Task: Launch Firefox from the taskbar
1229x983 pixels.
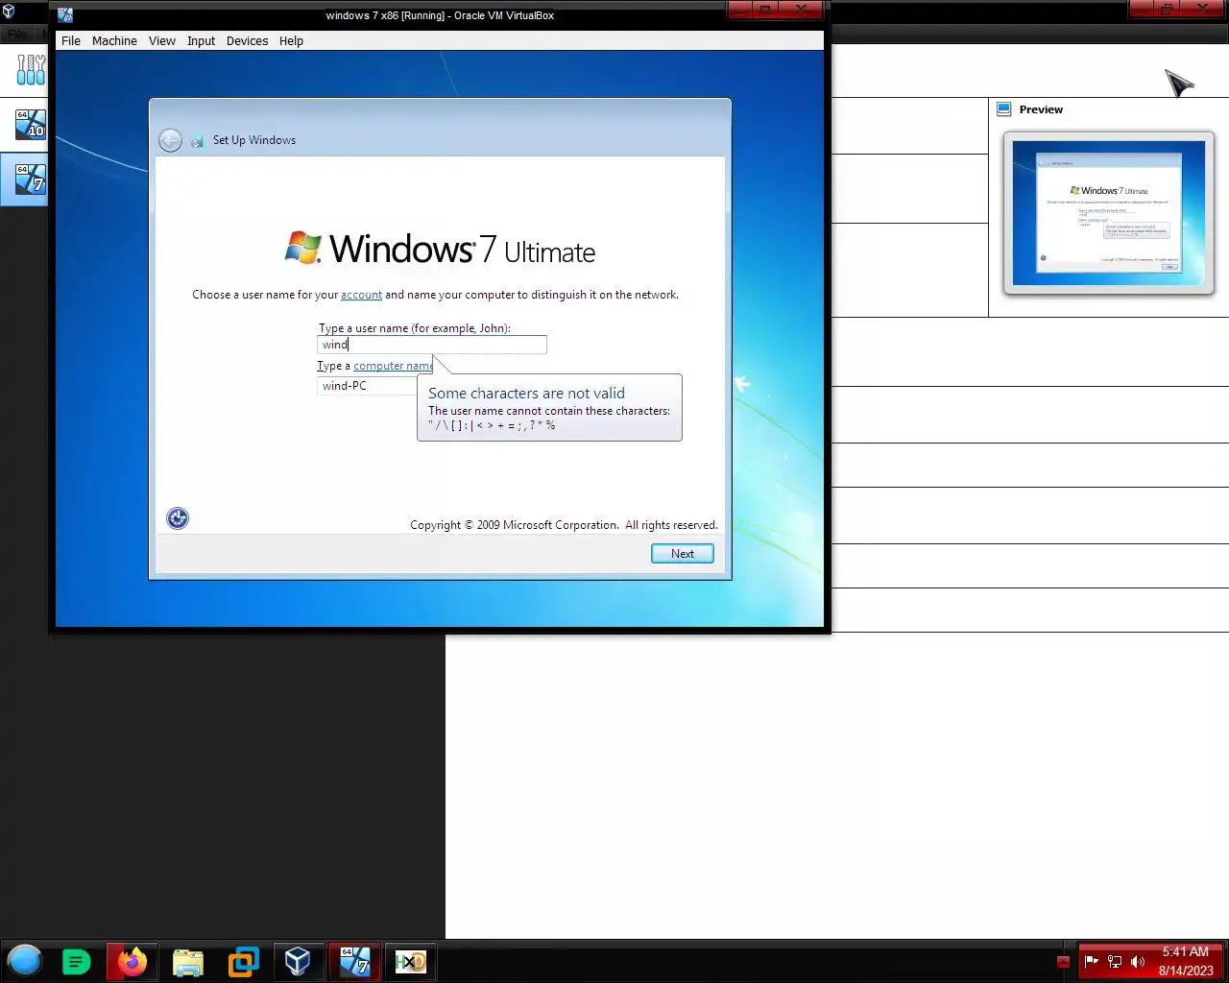Action: pos(133,961)
